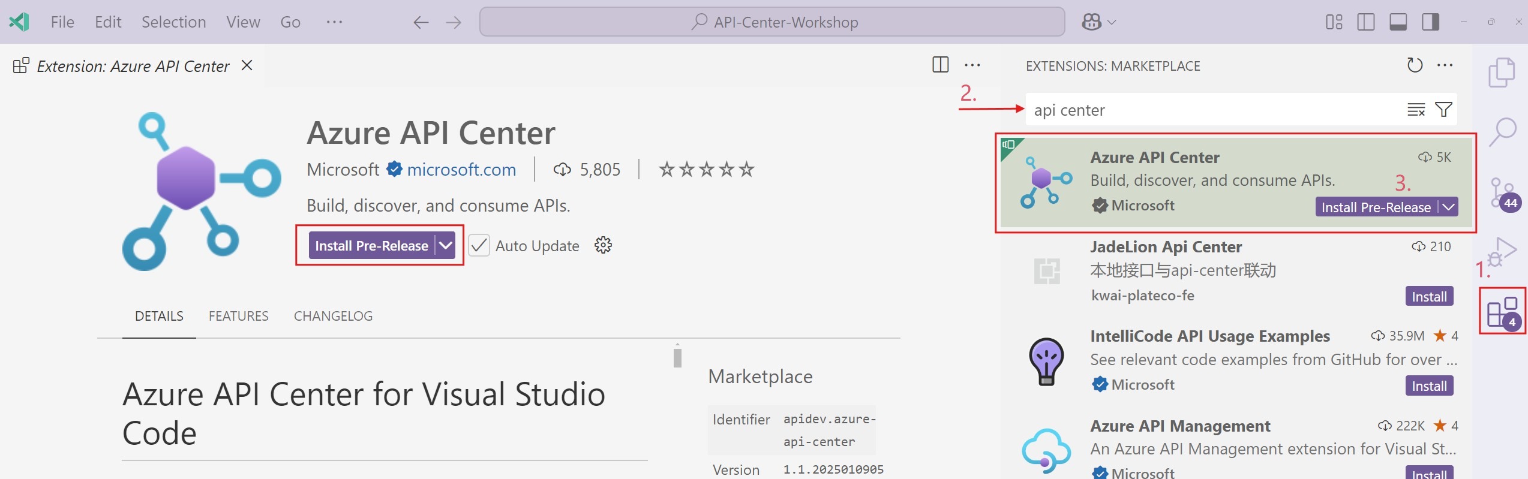The image size is (1528, 479).
Task: Click the version value 1.1.2025010905
Action: (x=833, y=469)
